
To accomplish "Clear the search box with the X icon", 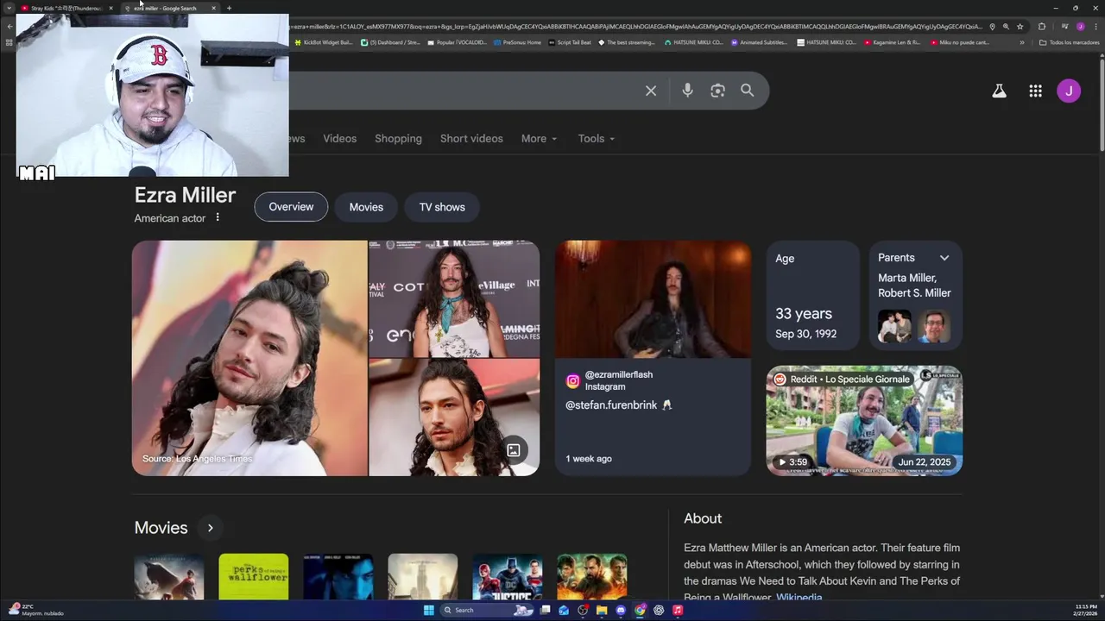I will pos(651,91).
